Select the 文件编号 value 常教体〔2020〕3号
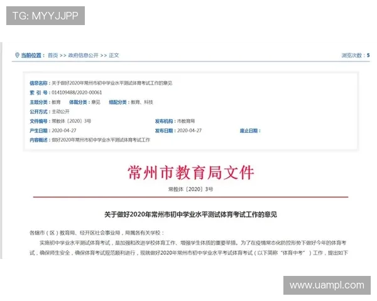 [x=72, y=121]
